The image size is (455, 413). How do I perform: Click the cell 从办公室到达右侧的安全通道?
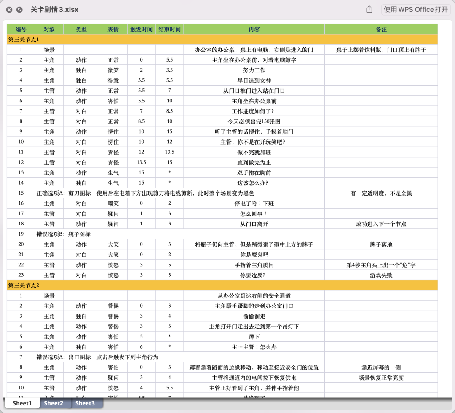coord(254,295)
